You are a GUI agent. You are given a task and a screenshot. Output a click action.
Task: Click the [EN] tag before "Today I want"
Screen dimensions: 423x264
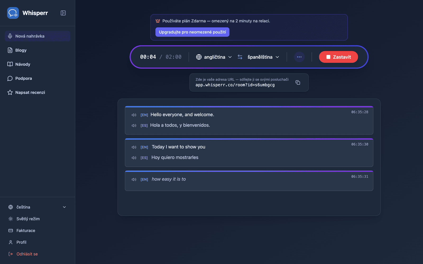pyautogui.click(x=144, y=147)
